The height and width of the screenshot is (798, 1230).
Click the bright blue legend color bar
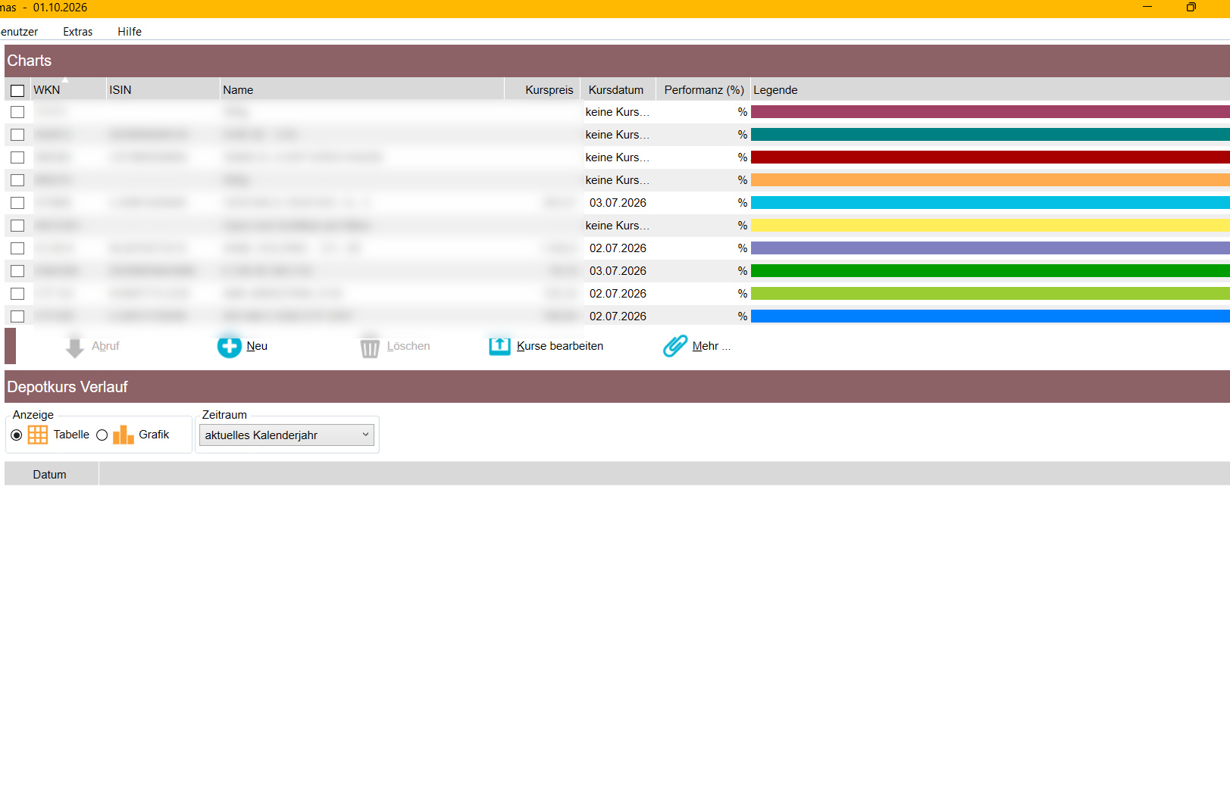pyautogui.click(x=990, y=316)
